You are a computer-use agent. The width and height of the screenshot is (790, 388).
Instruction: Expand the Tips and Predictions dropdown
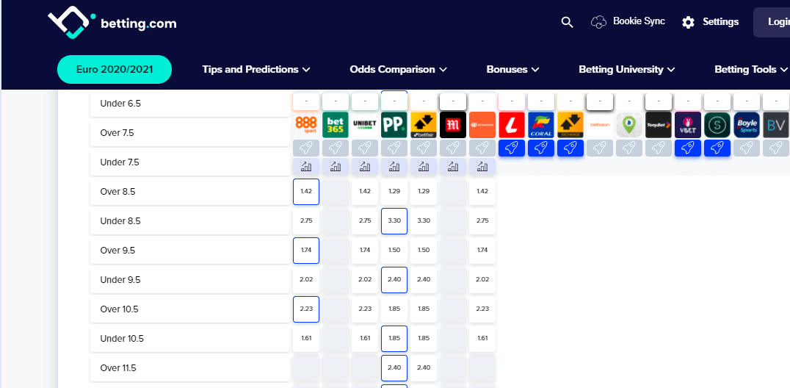(x=256, y=70)
